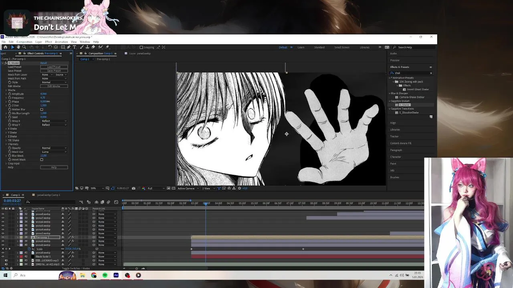
Task: Toggle the Scale stopwatch on layer 40
Action: pos(29,249)
